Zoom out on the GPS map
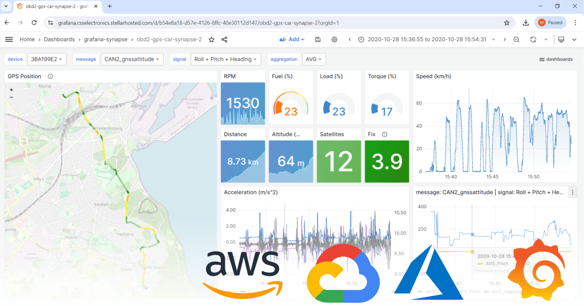 click(11, 97)
